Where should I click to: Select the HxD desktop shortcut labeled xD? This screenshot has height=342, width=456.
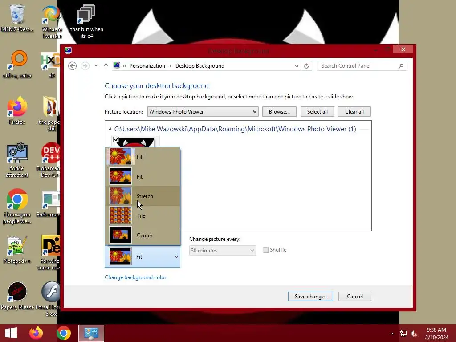51,65
